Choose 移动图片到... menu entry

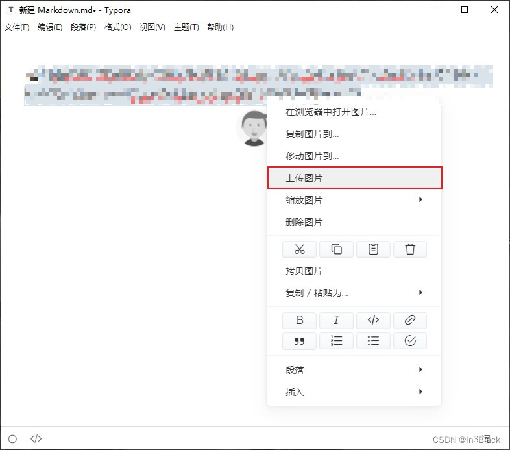(x=354, y=156)
